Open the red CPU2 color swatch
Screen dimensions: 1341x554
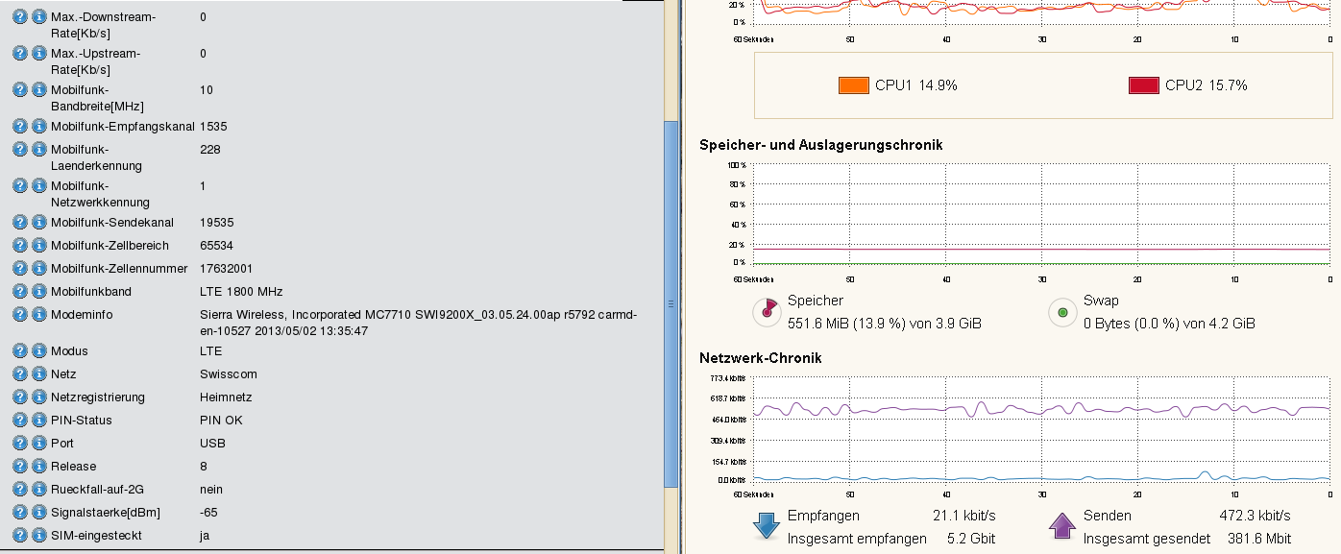1143,85
